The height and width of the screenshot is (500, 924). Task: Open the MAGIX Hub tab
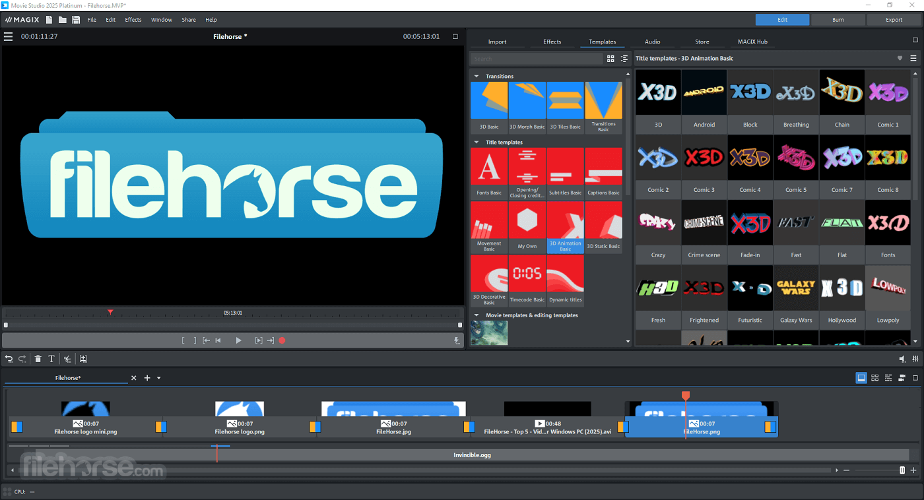coord(752,42)
